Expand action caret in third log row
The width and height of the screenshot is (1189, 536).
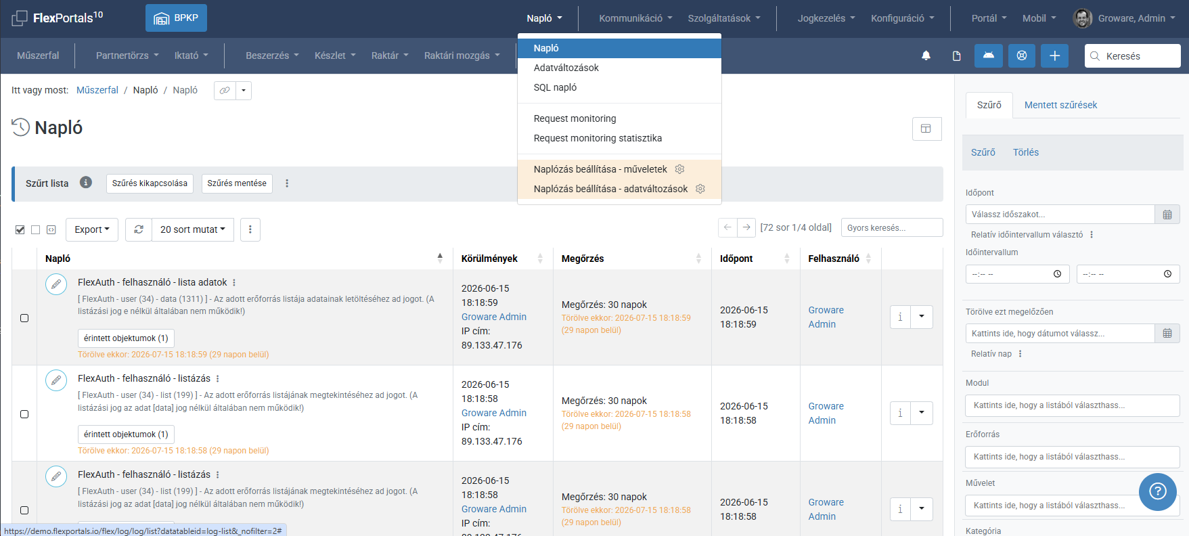pos(922,509)
